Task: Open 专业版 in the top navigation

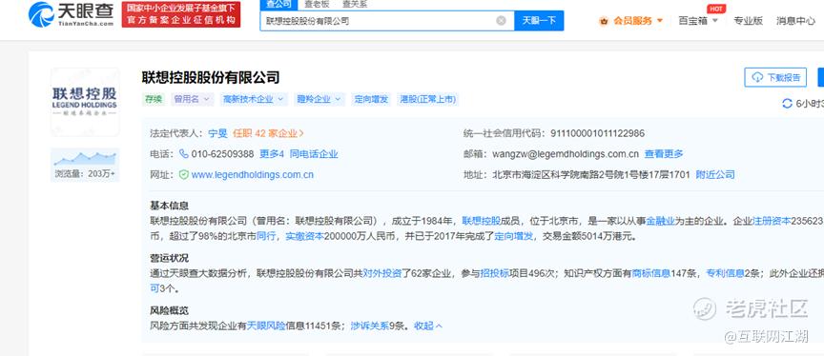Action: (x=748, y=21)
